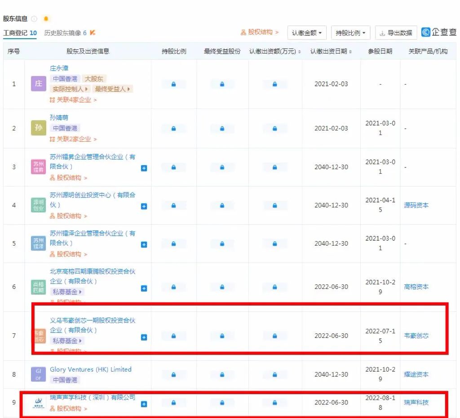Click the 孙婧萌 avatar icon
The height and width of the screenshot is (418, 460).
pos(39,128)
